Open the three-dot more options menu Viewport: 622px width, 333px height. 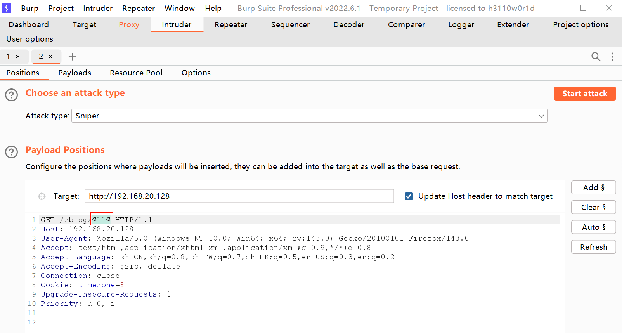(x=612, y=57)
